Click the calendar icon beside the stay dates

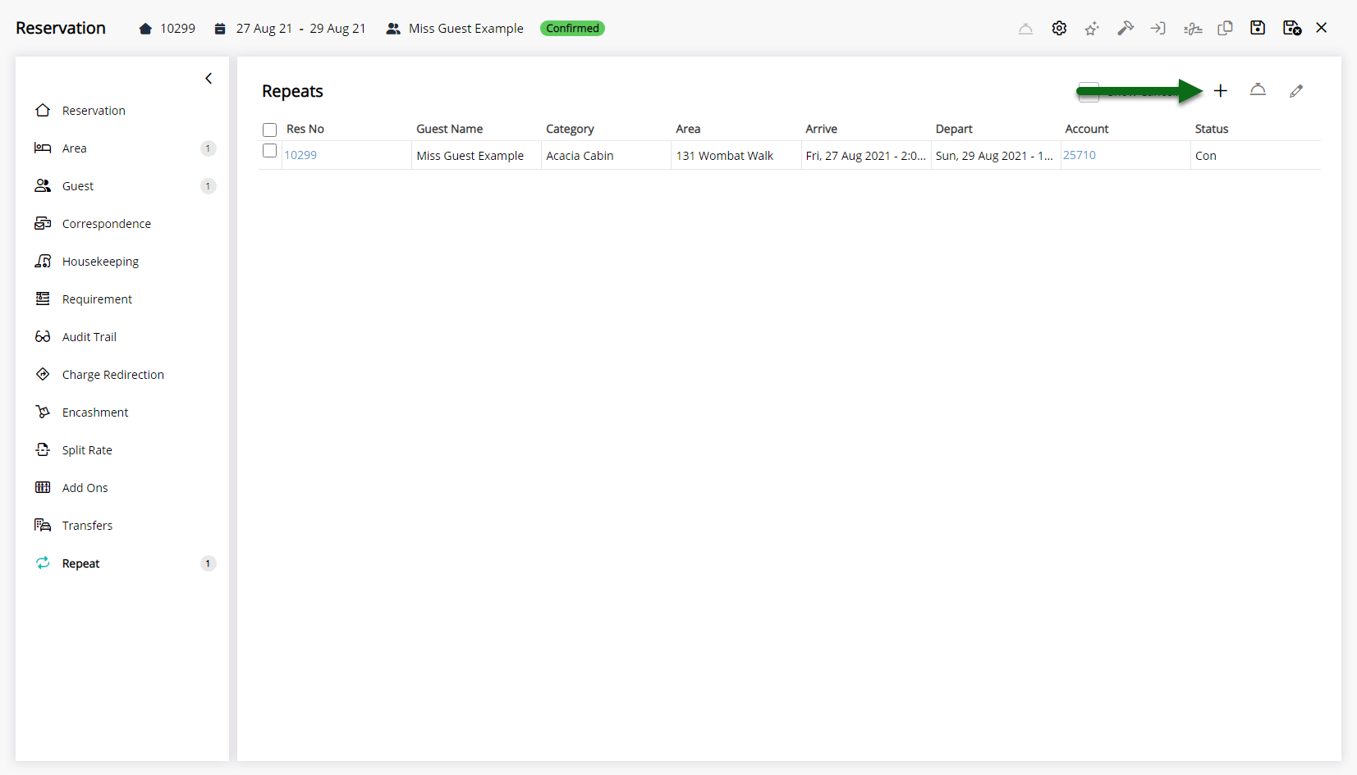pyautogui.click(x=220, y=29)
